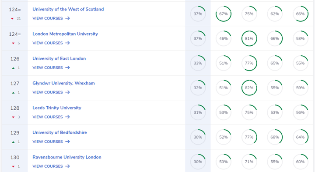Click the 81% circle for London Metropolitan

[x=249, y=38]
